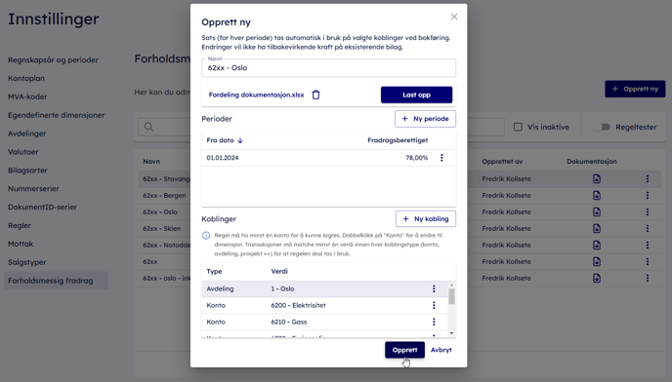672x382 pixels.
Task: Add a Ny periode entry
Action: [425, 119]
